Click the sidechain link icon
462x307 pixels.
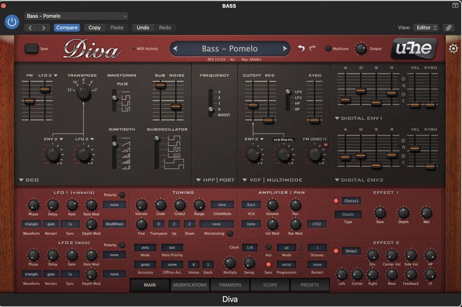(x=448, y=28)
